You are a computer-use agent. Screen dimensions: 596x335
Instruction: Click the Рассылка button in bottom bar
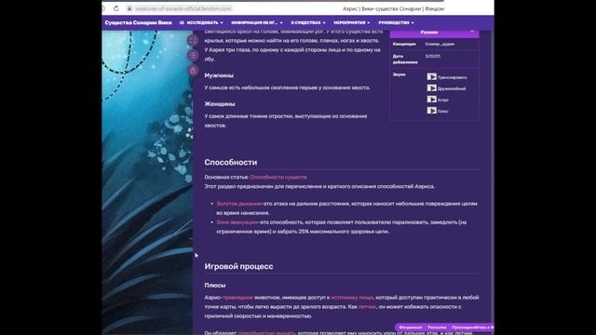point(437,327)
